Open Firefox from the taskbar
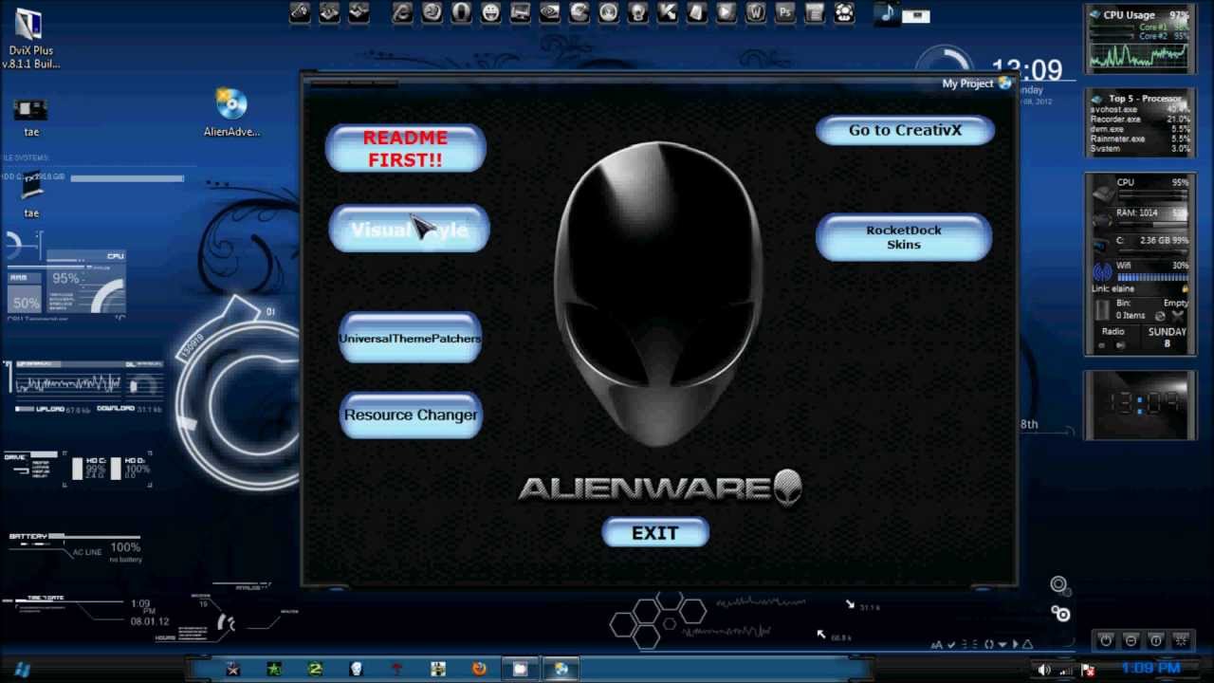The height and width of the screenshot is (683, 1214). pyautogui.click(x=479, y=669)
